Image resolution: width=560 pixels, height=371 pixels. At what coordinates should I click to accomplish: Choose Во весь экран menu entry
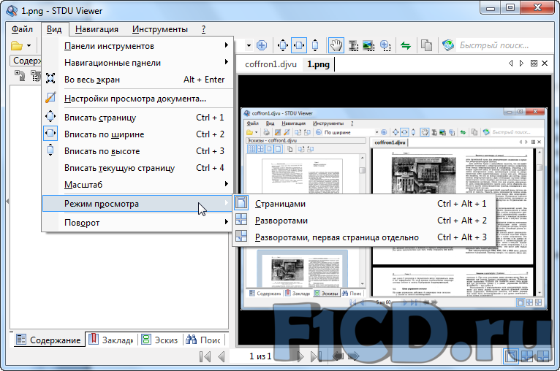(137, 80)
